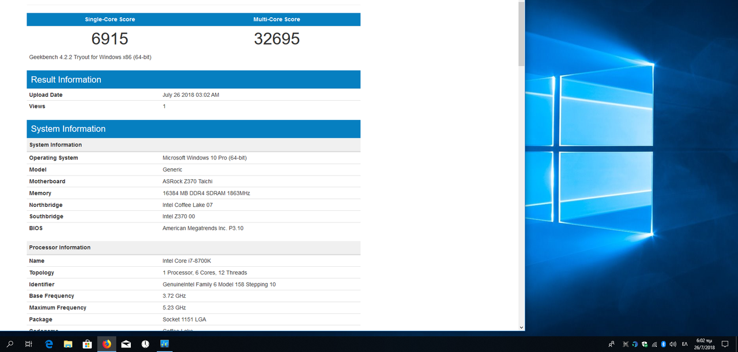
Task: Click the round blue tray app icon
Action: pyautogui.click(x=635, y=345)
